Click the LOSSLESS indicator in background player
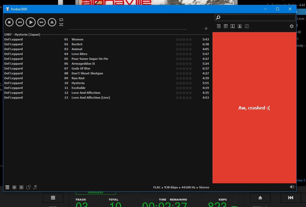 [96, 193]
